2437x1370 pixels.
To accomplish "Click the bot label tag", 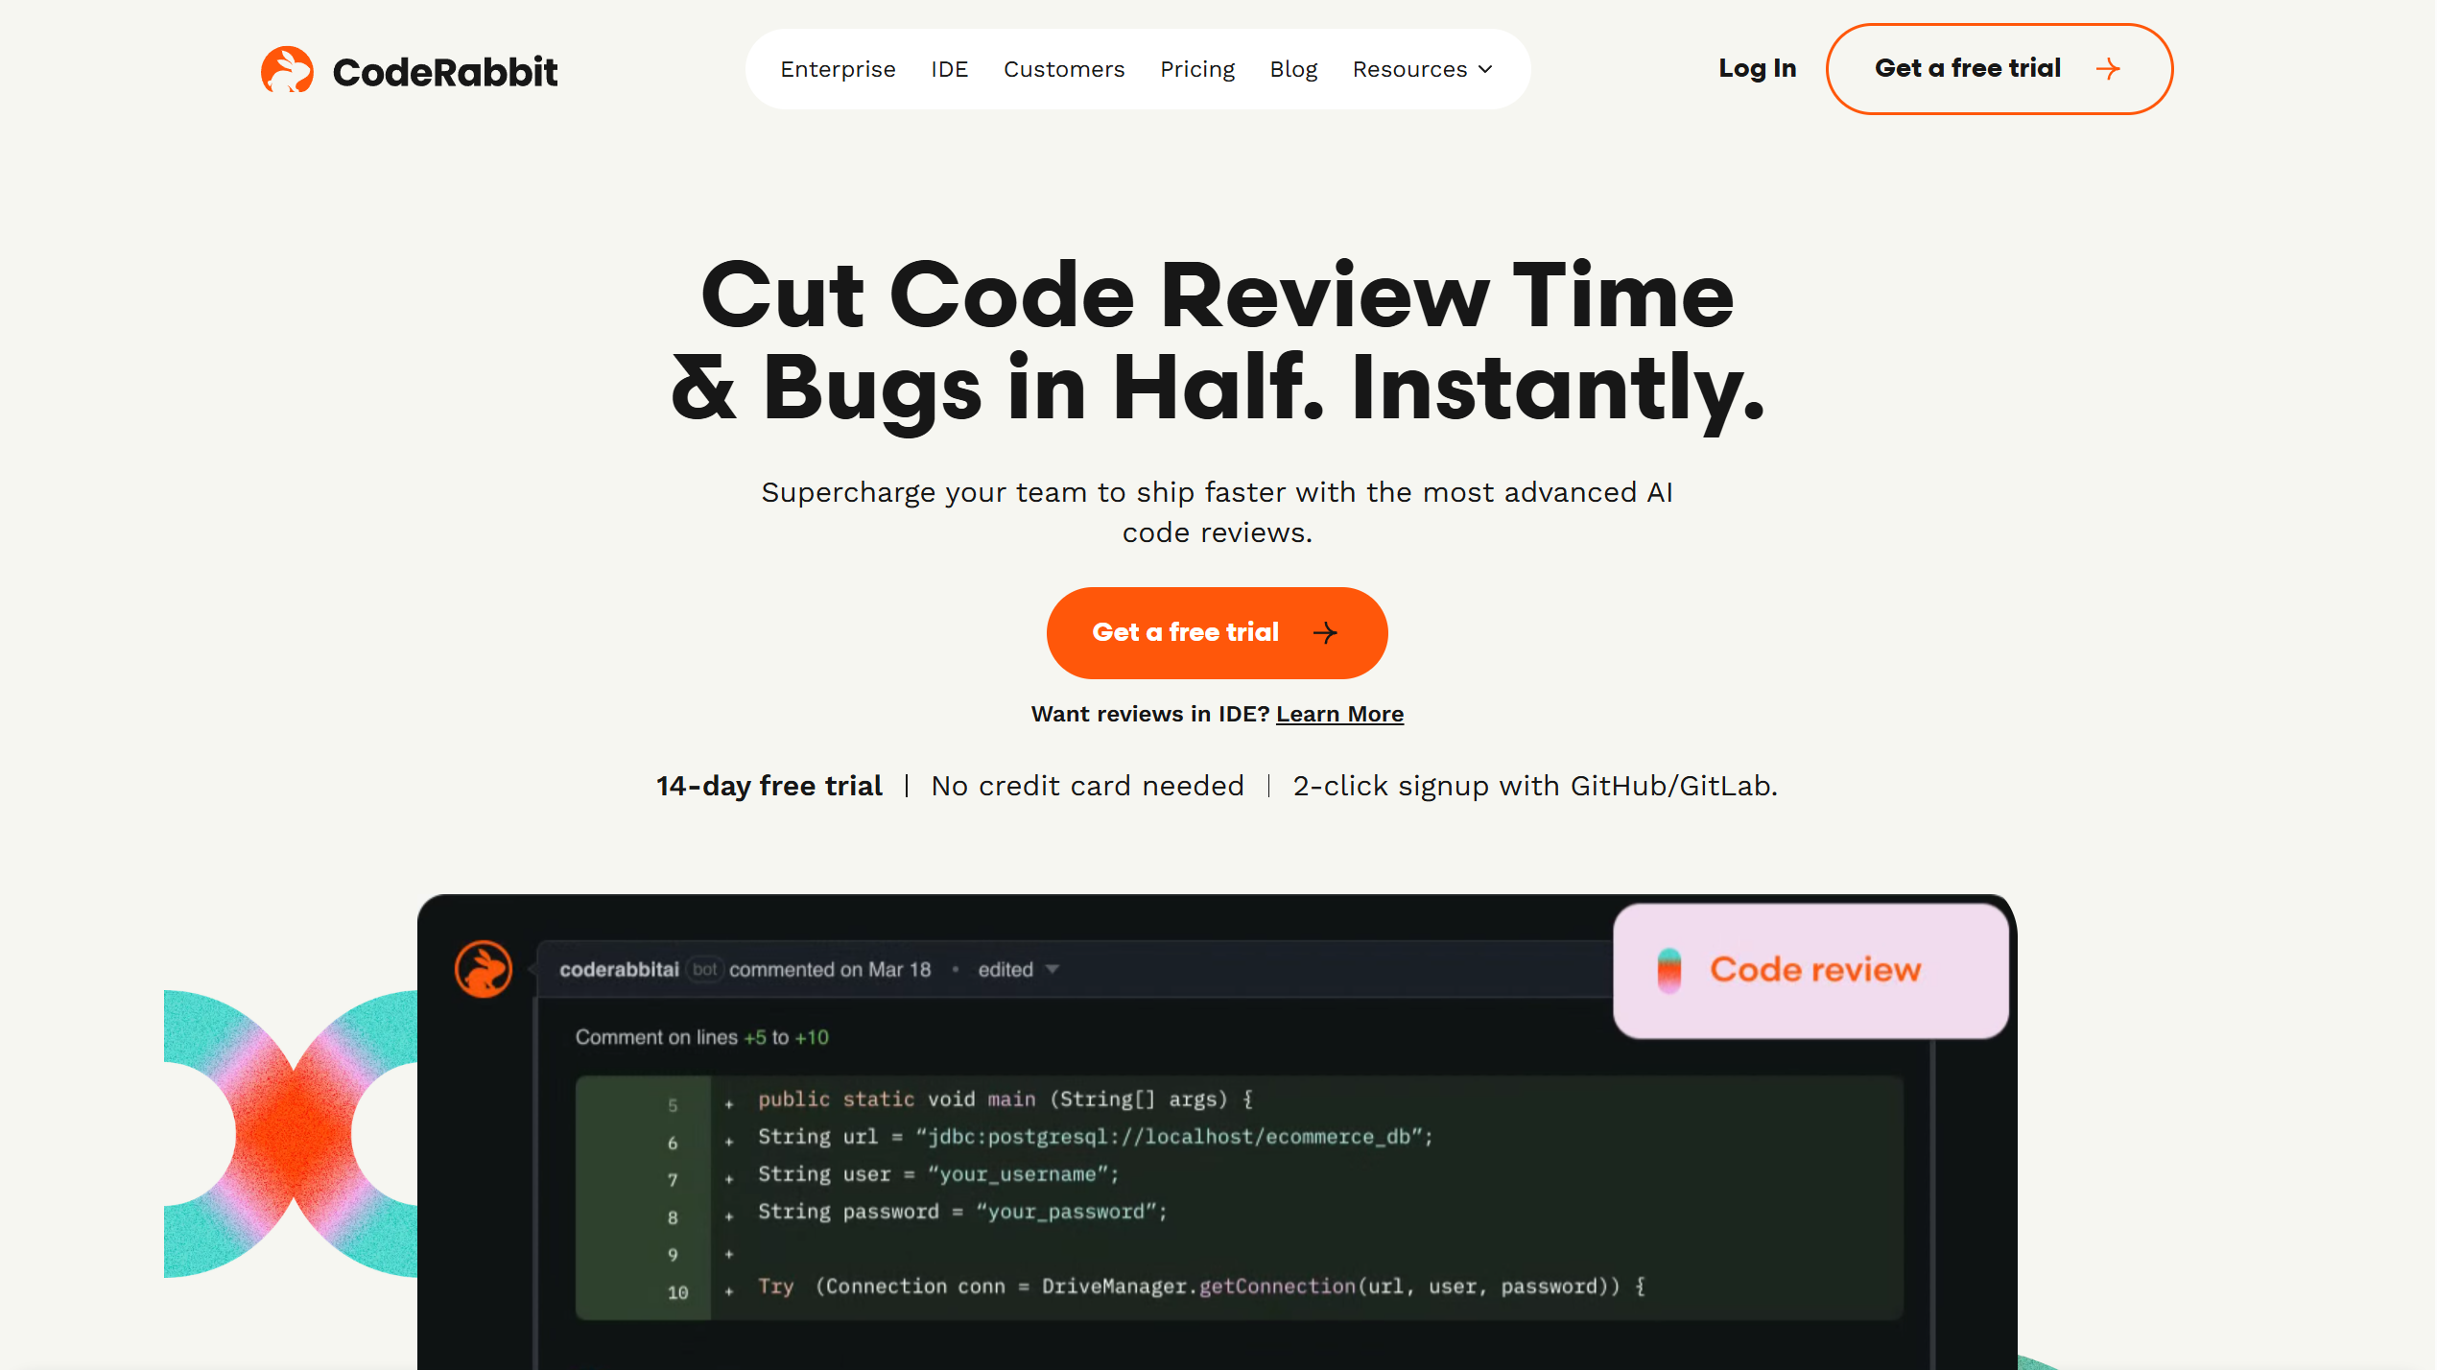I will pos(704,969).
